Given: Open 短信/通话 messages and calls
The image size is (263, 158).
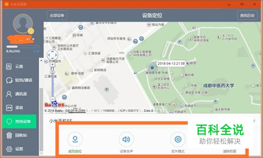Looking at the screenshot, I should (19, 80).
